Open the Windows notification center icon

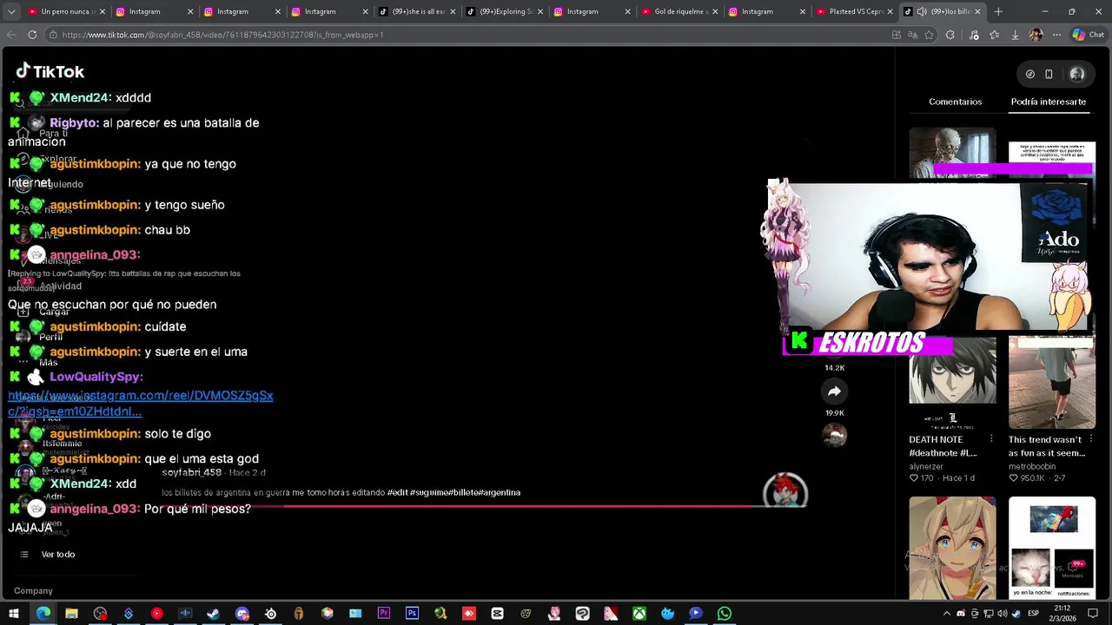pyautogui.click(x=1093, y=613)
